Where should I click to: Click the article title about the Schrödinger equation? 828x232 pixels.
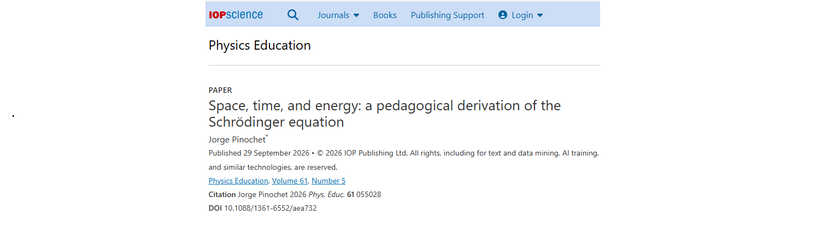(x=385, y=114)
